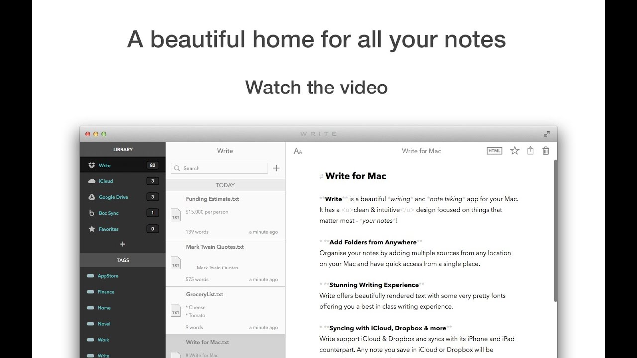Click the Finance tag pill icon

(90, 292)
